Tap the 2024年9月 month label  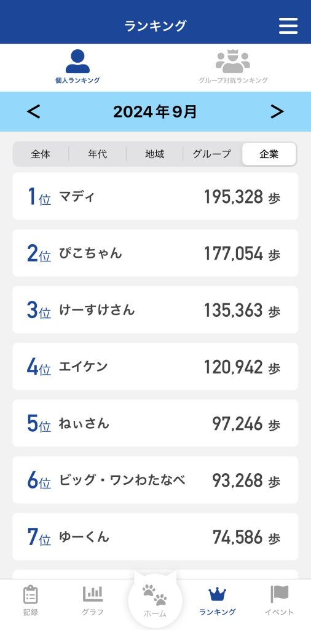(155, 111)
